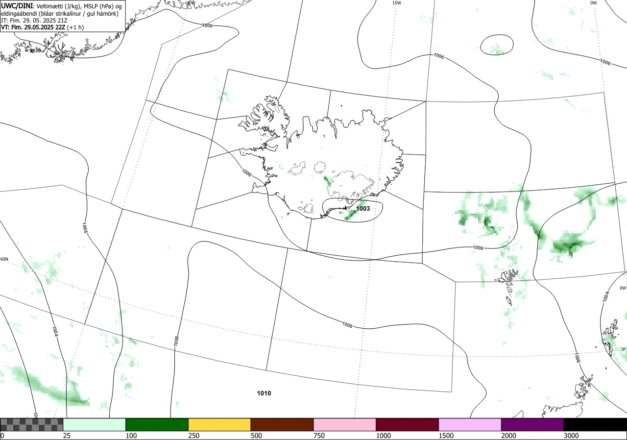This screenshot has height=440, width=627.
Task: Choose the black above-3000 legend swatch
Action: click(x=595, y=424)
